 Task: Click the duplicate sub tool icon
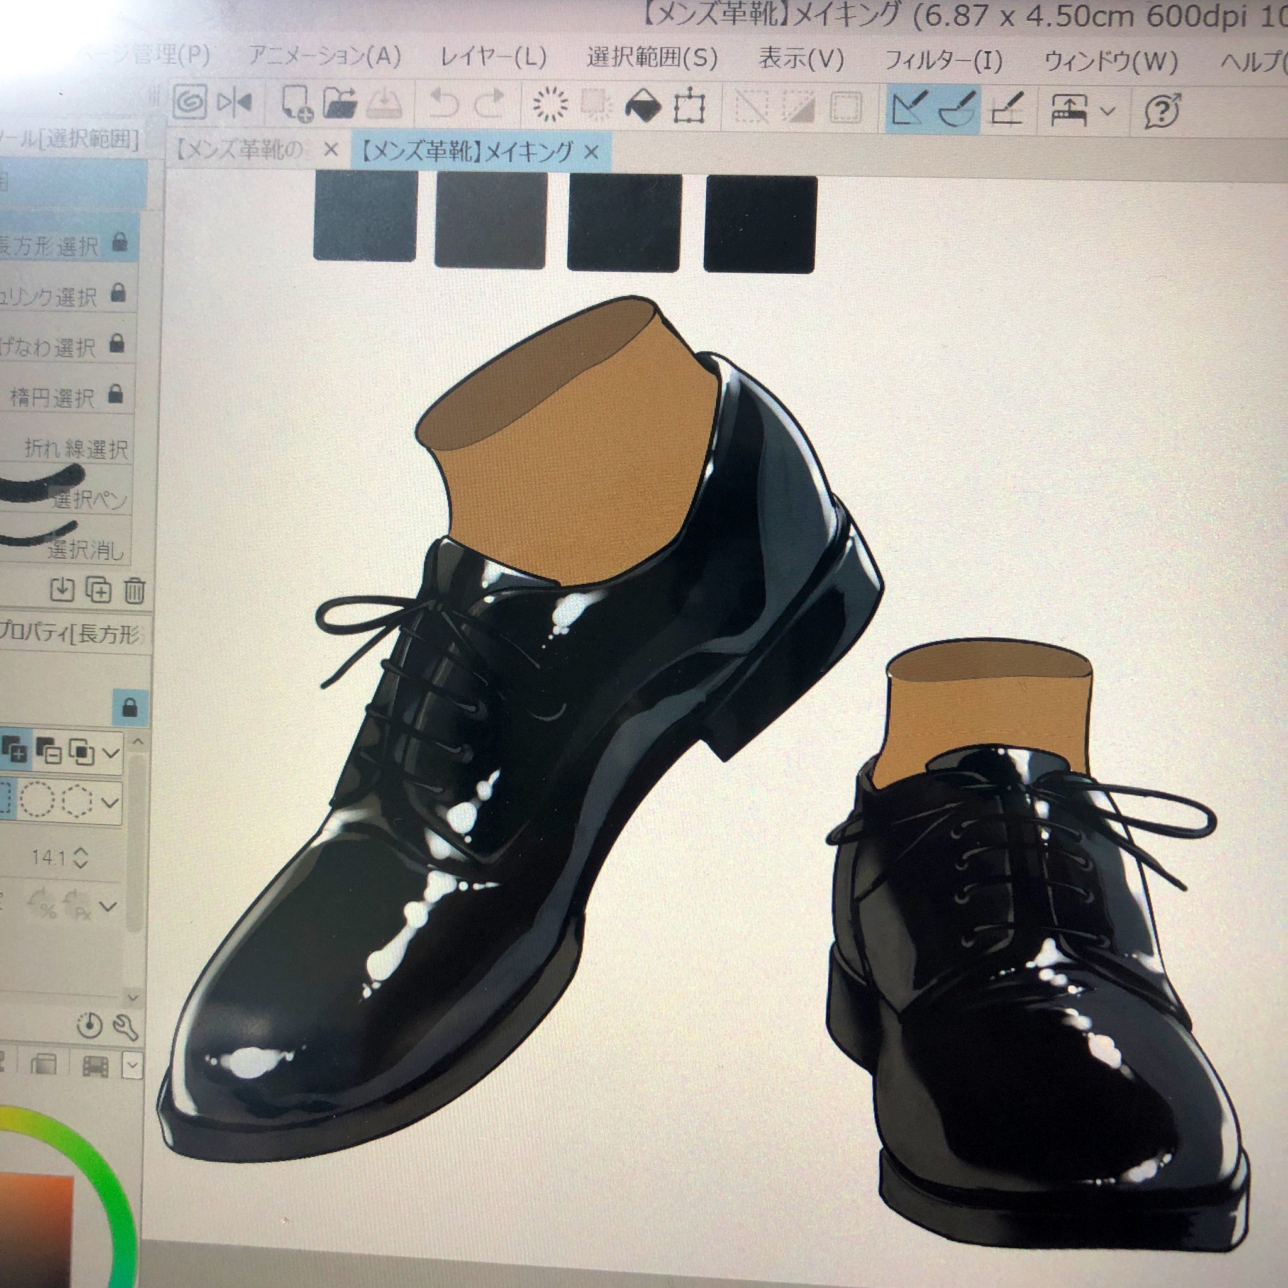(99, 591)
